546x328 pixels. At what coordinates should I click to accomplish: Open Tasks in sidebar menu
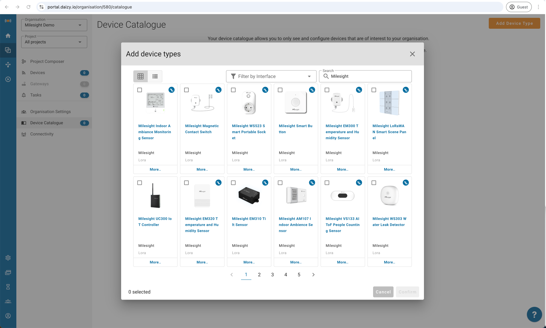[54, 95]
